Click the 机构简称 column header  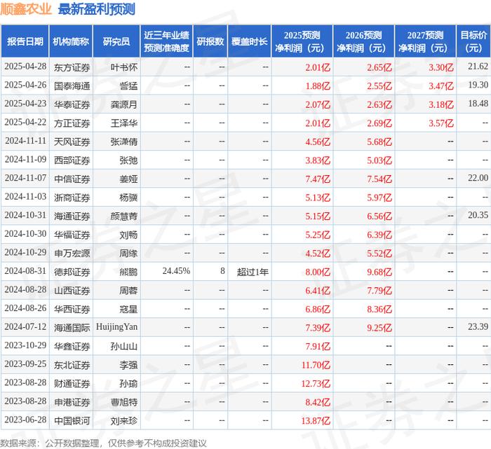coord(71,41)
